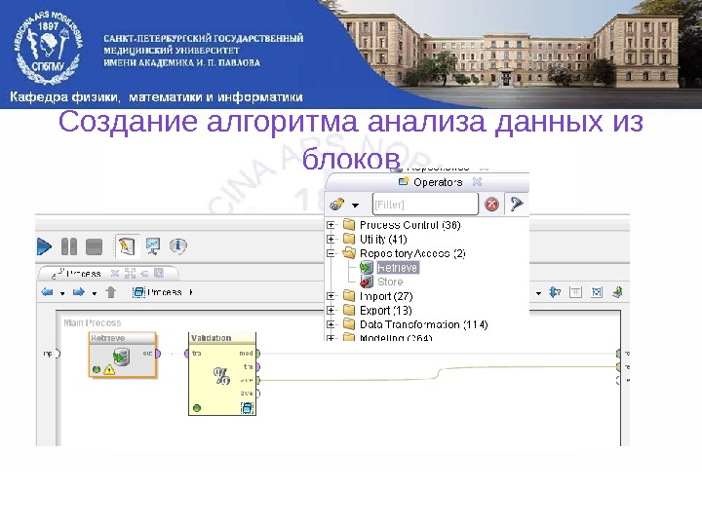Stop the process with the stop button
The height and width of the screenshot is (526, 702).
[x=94, y=246]
